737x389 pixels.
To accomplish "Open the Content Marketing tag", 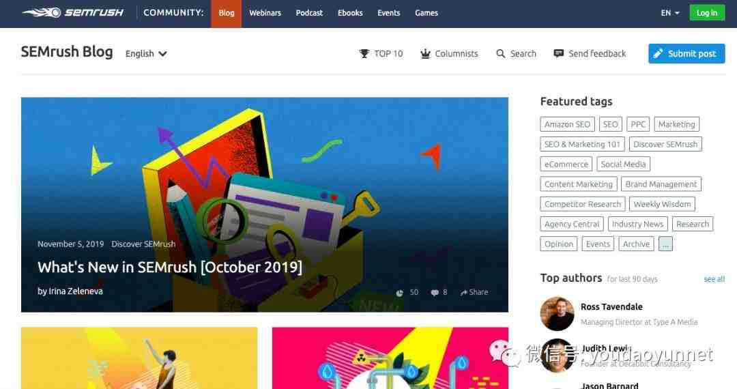I will click(579, 184).
